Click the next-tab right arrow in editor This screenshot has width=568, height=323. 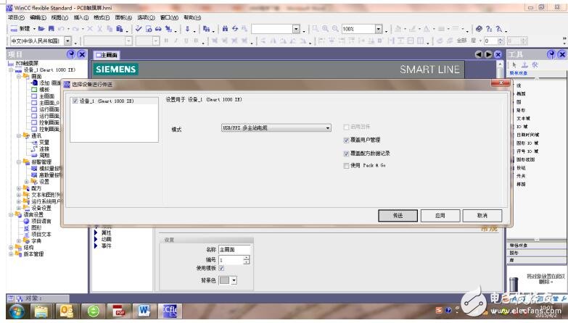(488, 54)
